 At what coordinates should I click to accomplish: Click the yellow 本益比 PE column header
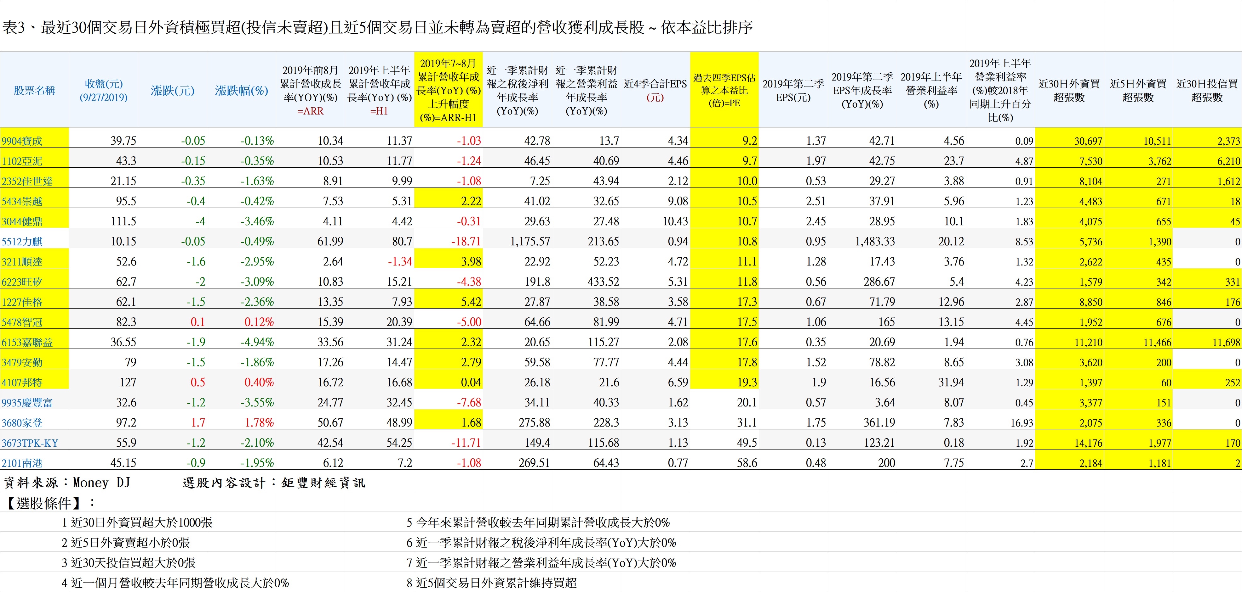pyautogui.click(x=724, y=90)
